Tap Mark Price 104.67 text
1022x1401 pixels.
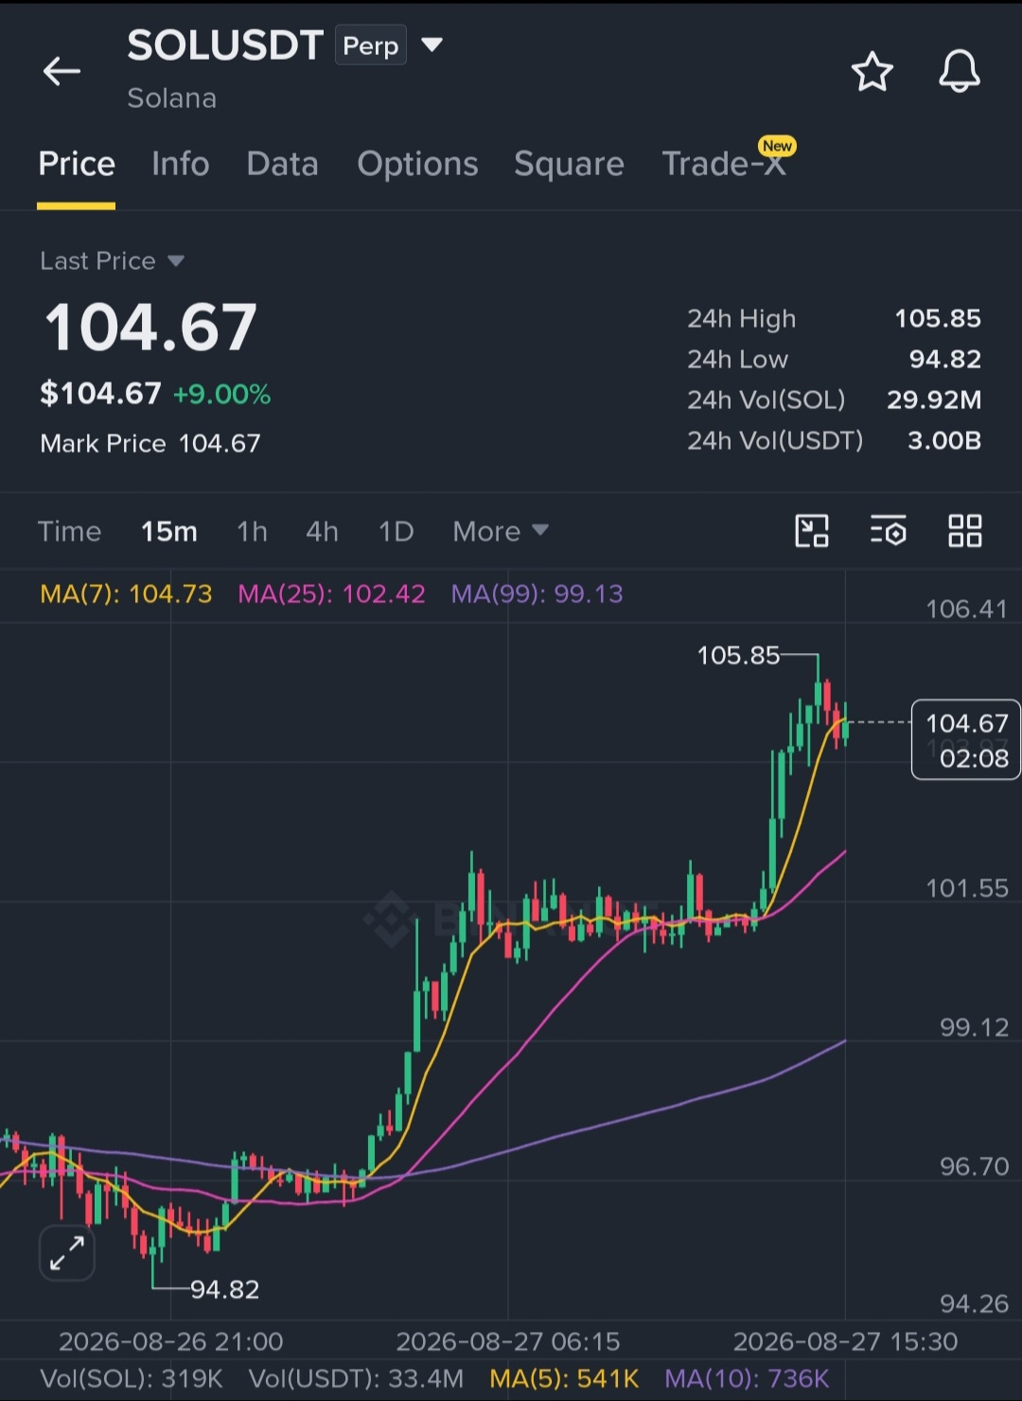click(150, 443)
